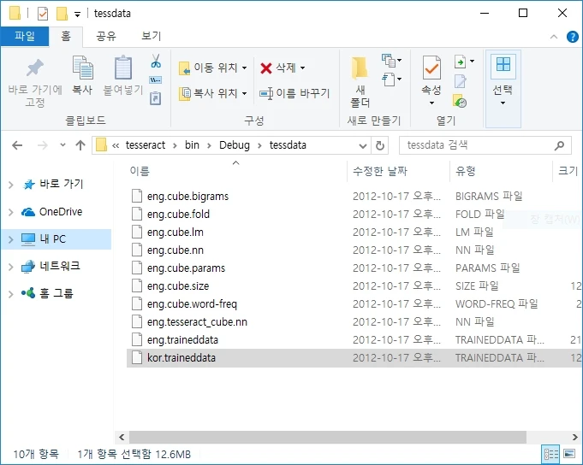Open the 공유 (Share) ribbon tab

[x=106, y=36]
